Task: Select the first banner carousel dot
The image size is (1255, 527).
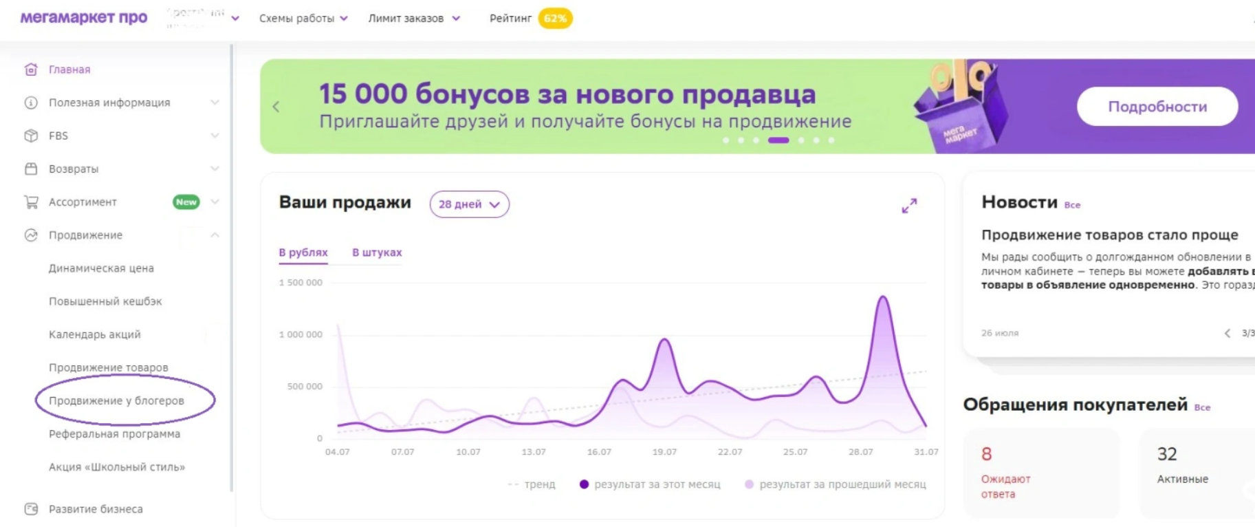Action: (725, 140)
